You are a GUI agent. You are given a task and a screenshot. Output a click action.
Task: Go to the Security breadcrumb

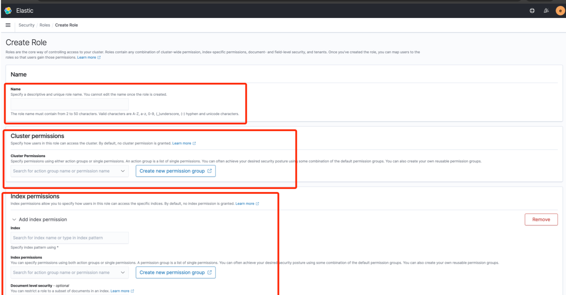27,25
